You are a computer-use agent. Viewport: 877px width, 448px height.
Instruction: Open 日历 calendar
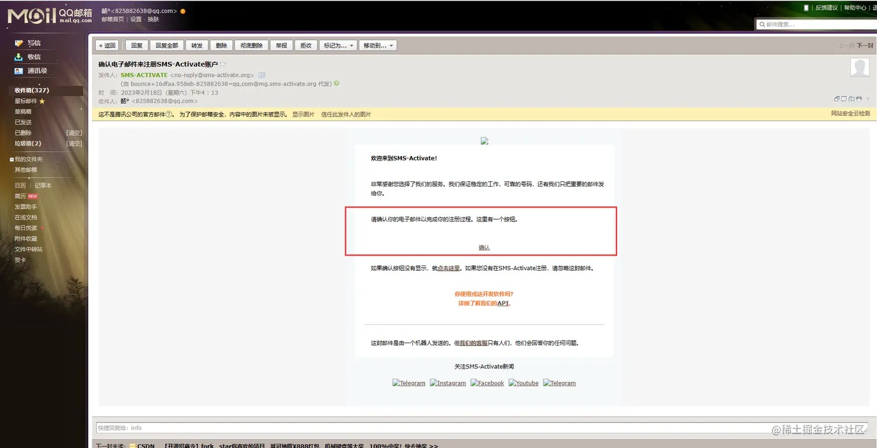coord(20,185)
